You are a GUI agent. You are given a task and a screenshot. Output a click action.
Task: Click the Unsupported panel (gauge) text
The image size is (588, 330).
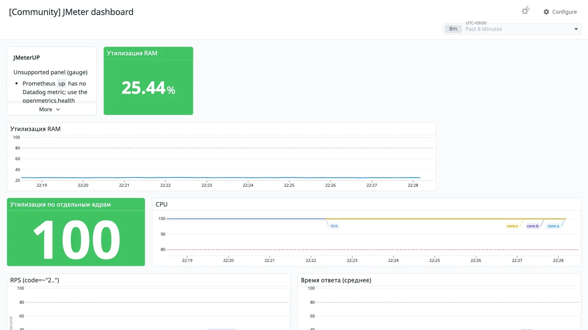click(51, 72)
